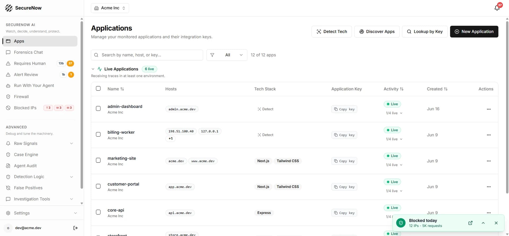Open actions menu for marketing-site row
509x236 pixels.
point(489,161)
